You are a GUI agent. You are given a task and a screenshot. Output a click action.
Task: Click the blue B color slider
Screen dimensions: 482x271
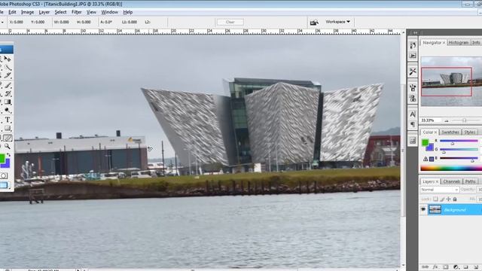coord(459,158)
